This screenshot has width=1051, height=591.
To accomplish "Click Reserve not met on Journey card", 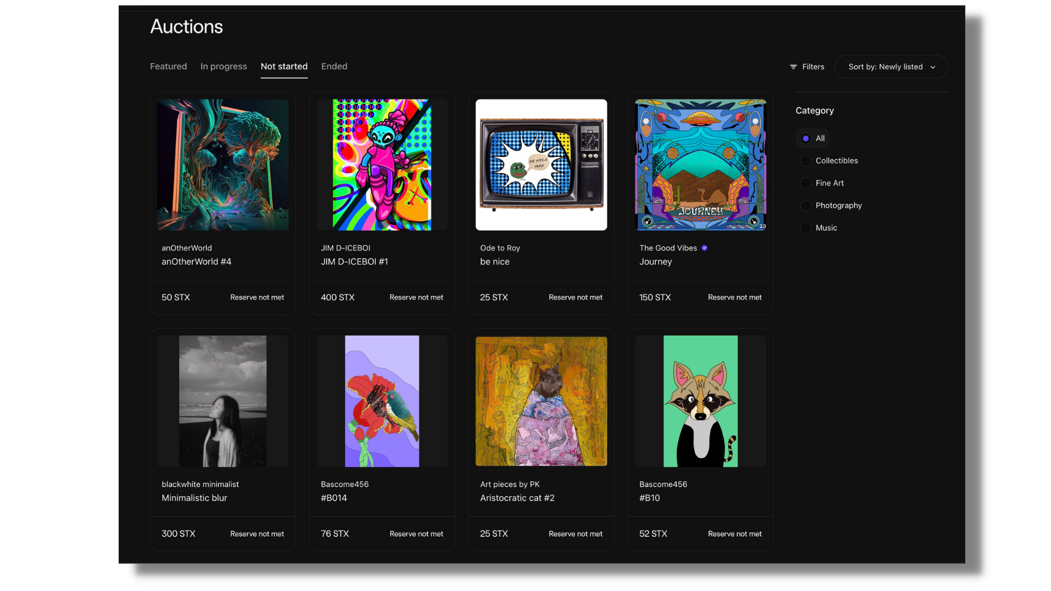I will [735, 297].
